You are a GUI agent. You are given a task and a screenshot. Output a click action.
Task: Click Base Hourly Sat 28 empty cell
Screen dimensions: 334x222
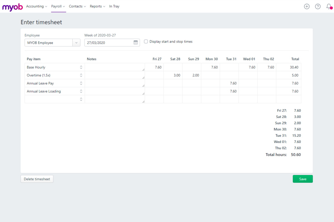click(173, 67)
